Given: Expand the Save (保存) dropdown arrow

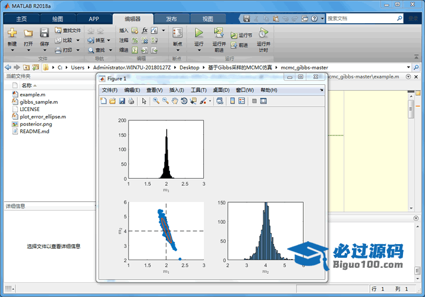Looking at the screenshot, I should tap(45, 50).
